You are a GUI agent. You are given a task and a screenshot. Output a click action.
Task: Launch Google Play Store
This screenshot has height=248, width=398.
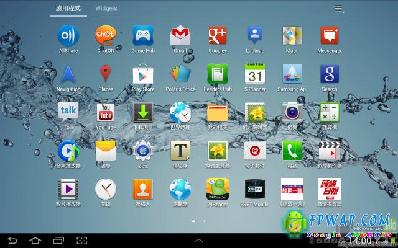click(143, 75)
